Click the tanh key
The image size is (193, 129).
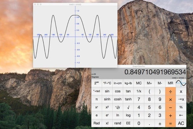click(128, 99)
